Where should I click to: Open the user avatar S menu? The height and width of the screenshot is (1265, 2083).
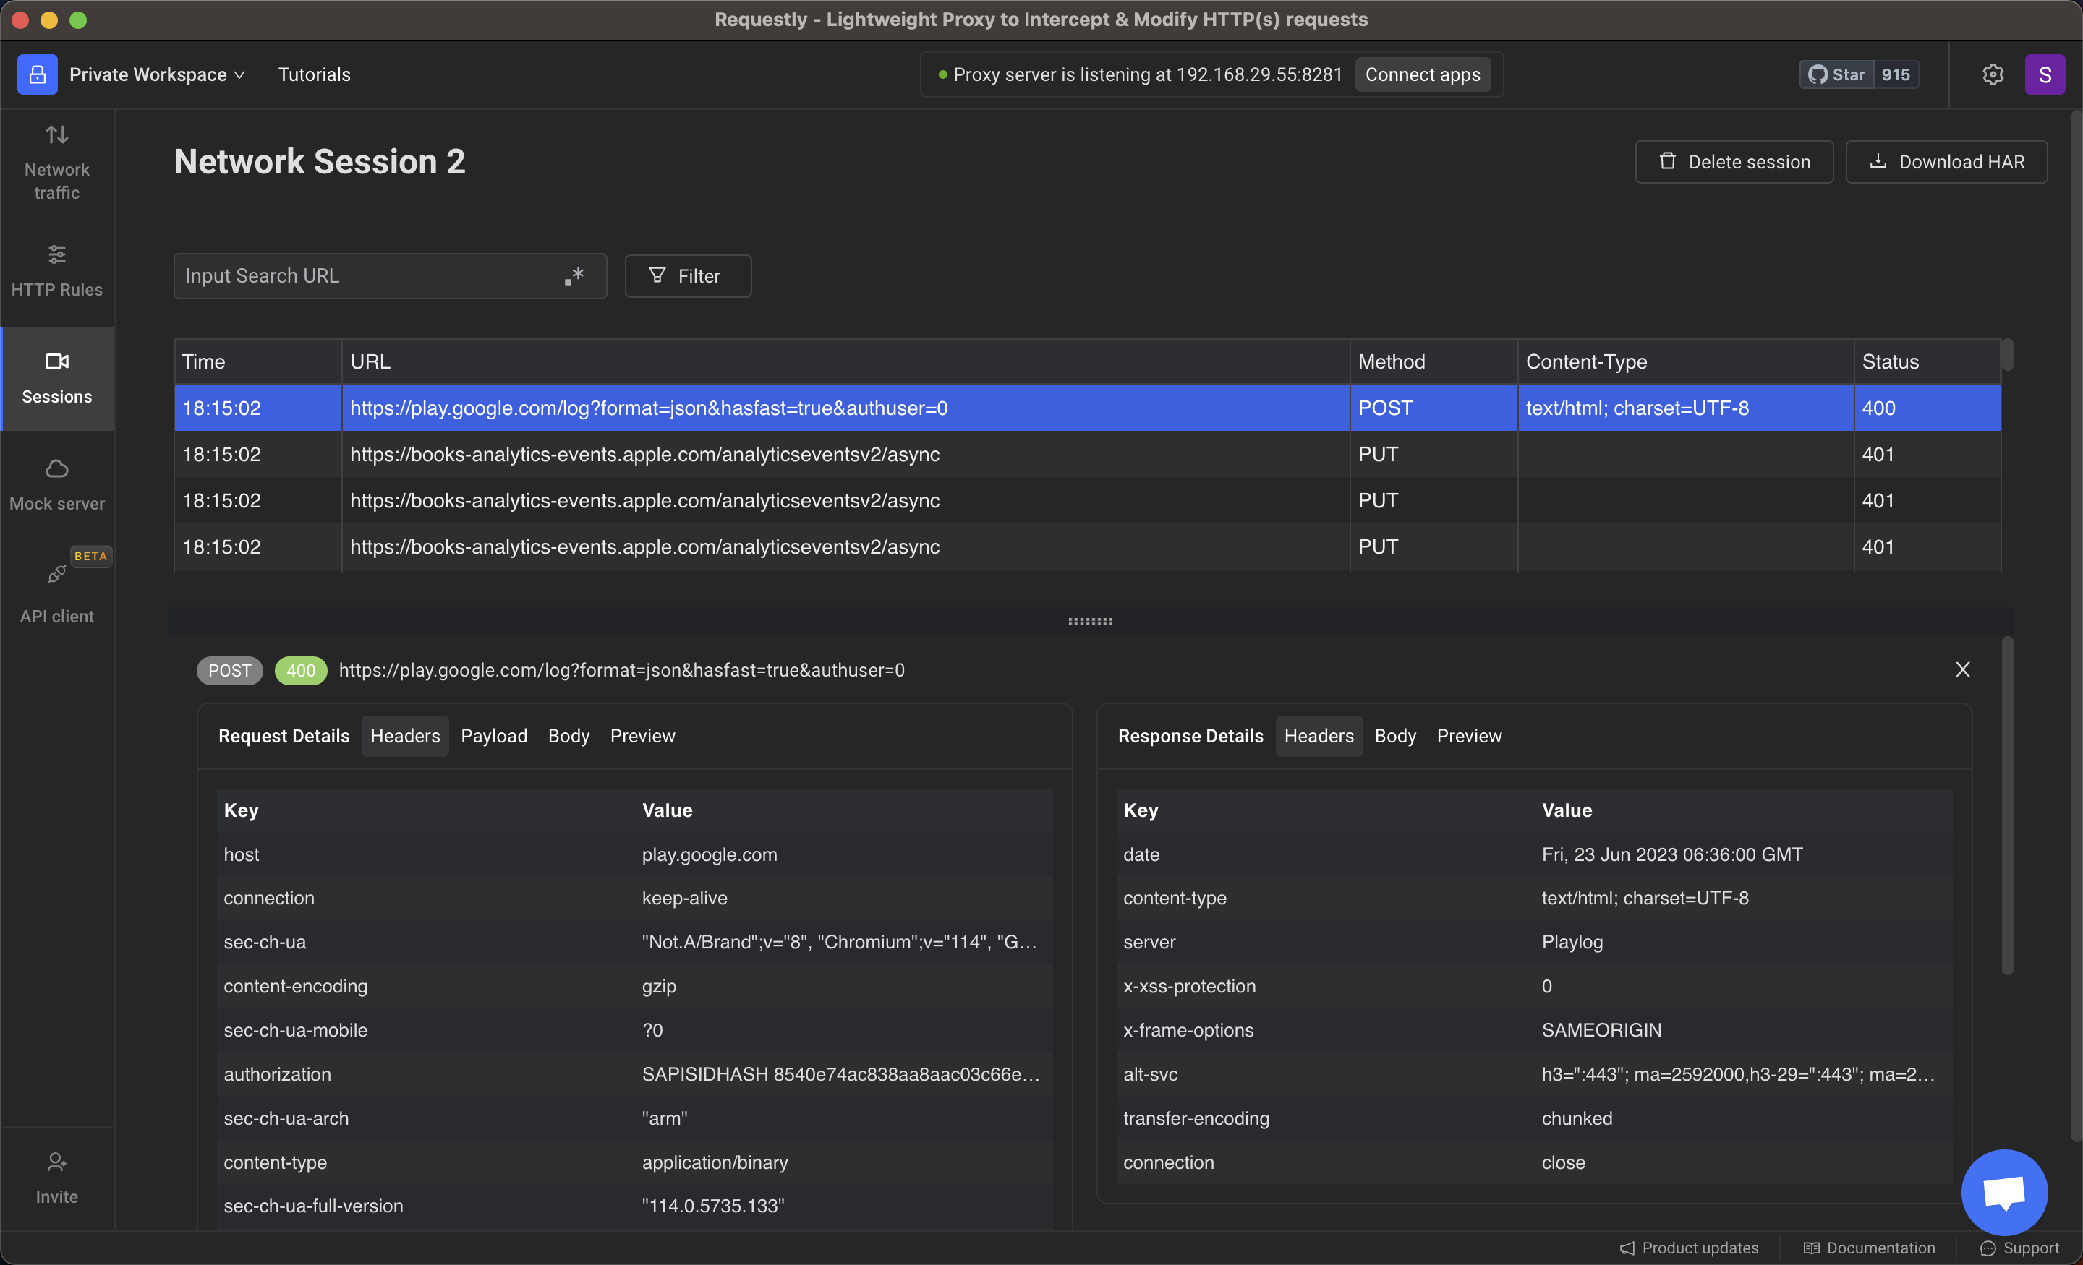[2044, 74]
